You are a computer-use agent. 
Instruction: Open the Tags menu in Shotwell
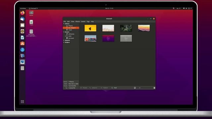click(x=88, y=21)
